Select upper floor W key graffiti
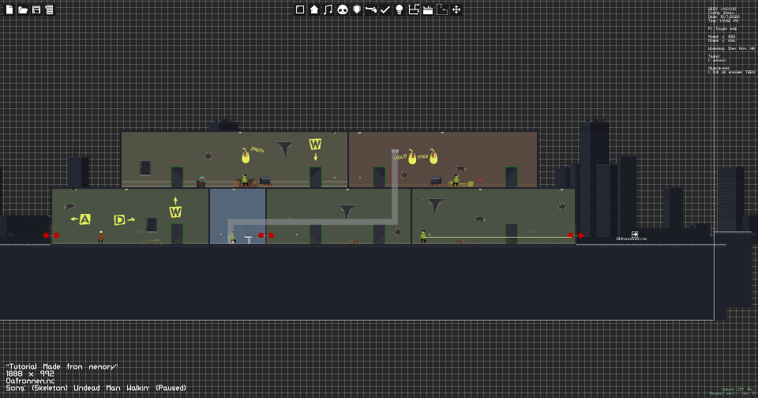This screenshot has height=398, width=758. click(315, 144)
